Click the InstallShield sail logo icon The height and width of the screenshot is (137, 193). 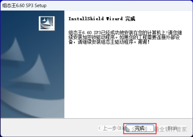[x=47, y=23]
